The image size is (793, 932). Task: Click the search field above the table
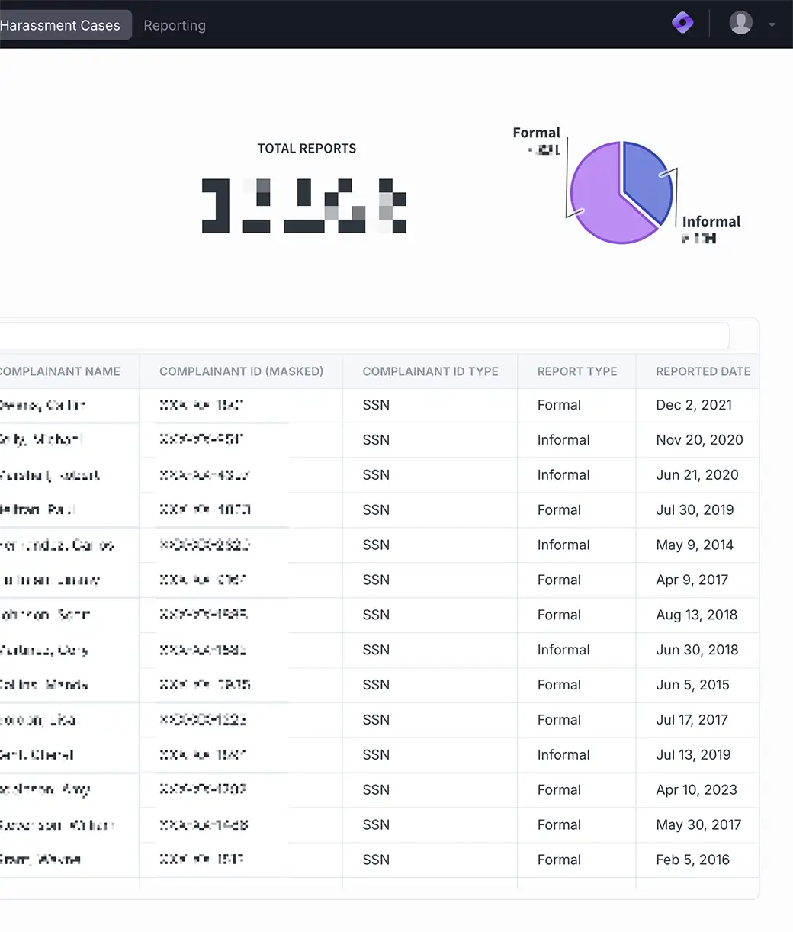point(362,336)
